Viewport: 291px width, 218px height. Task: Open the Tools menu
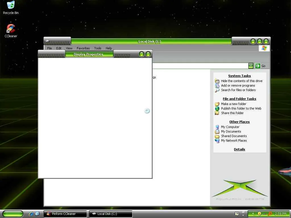point(98,48)
